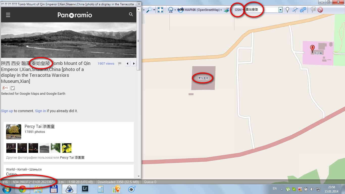Open the search box history dropdown arrow
345x194 pixels.
tap(280, 10)
